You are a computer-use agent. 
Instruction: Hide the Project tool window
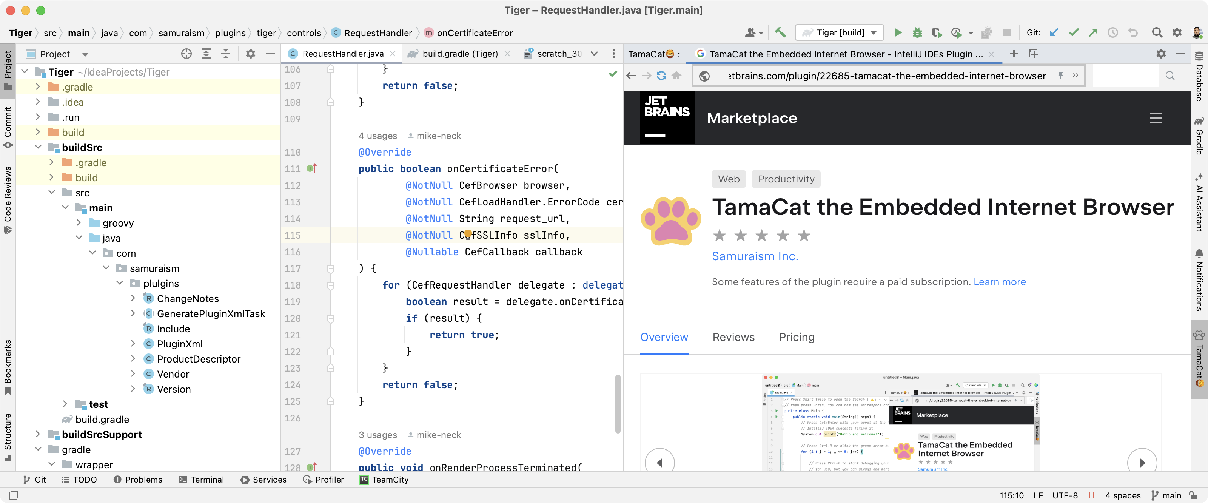pos(270,54)
